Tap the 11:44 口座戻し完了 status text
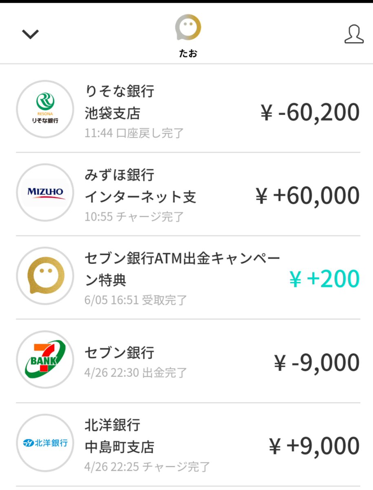 click(x=134, y=133)
